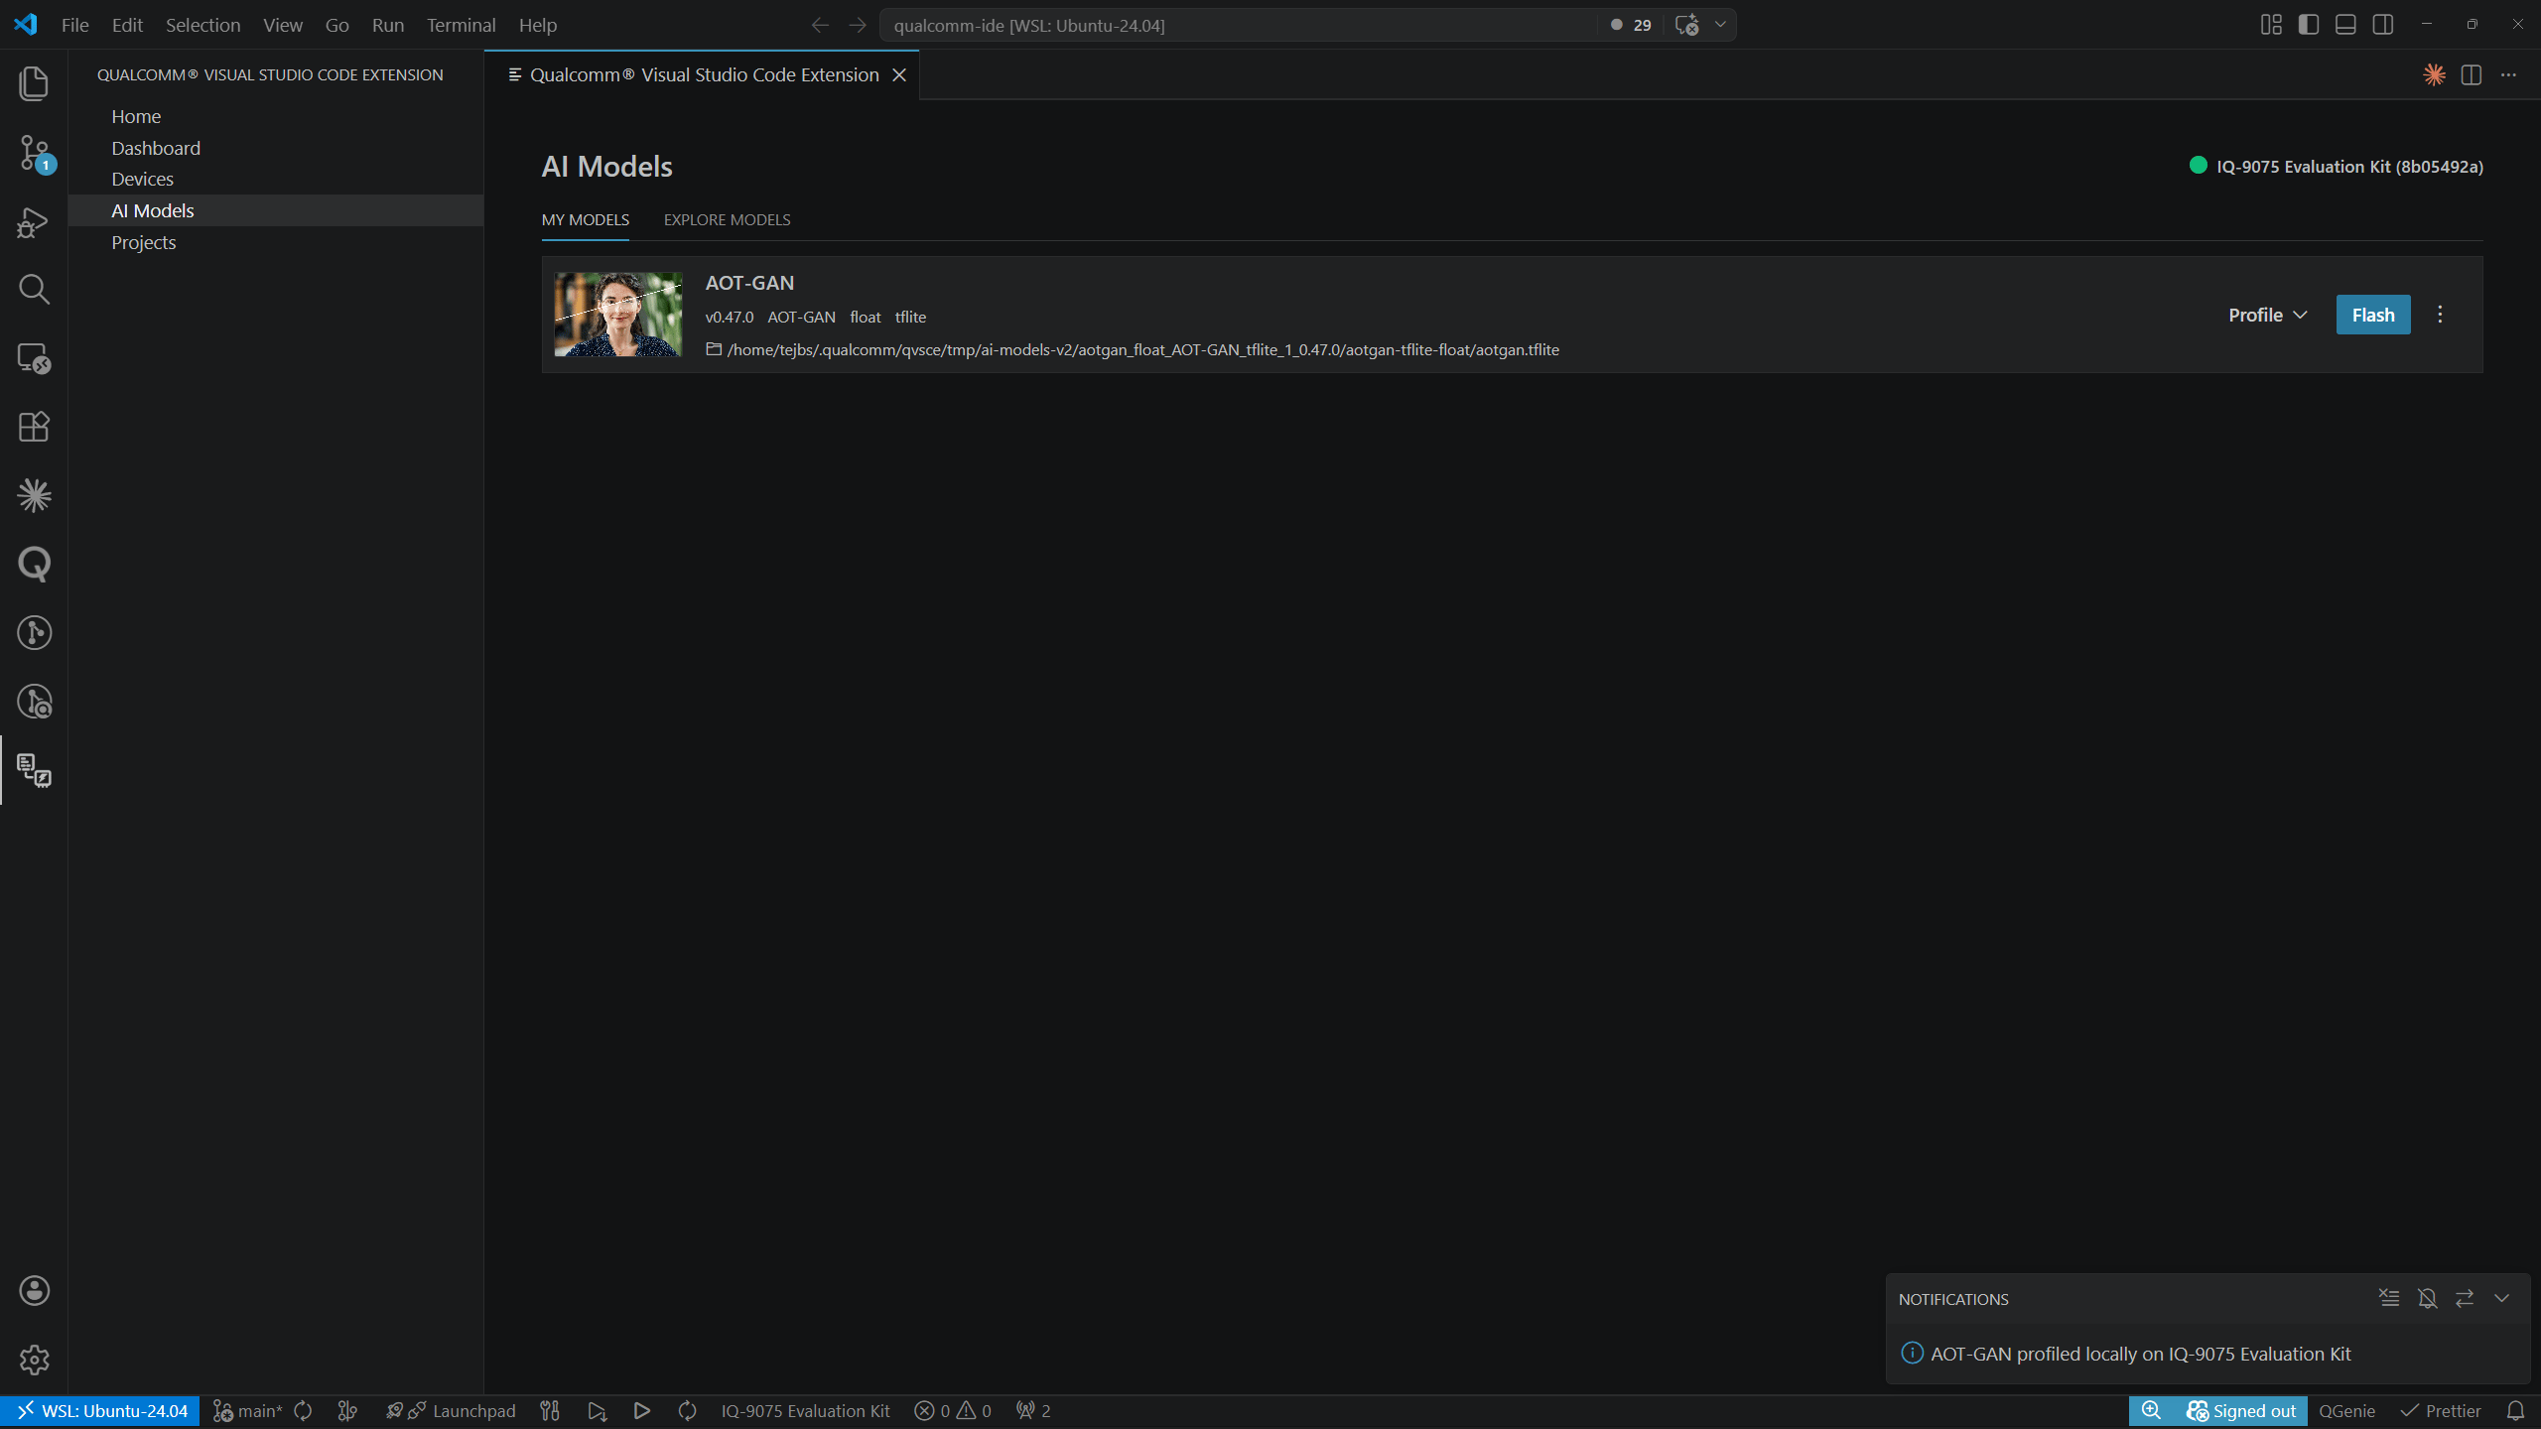Click the swap arrows icon in notifications header
2541x1429 pixels.
tap(2465, 1298)
